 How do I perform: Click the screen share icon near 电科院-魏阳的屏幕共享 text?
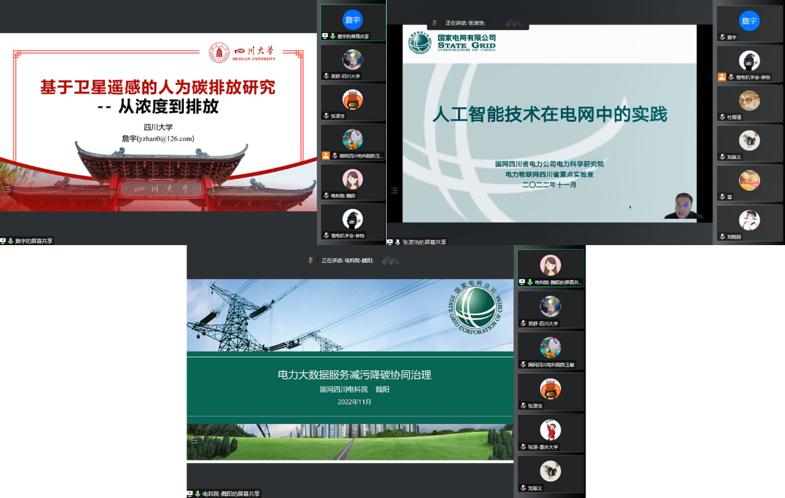(x=190, y=493)
